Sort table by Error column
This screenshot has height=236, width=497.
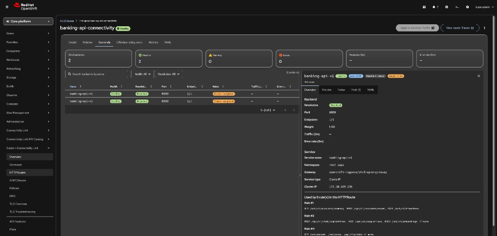(x=283, y=86)
